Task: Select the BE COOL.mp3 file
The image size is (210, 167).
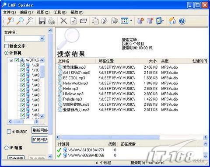Action: click(74, 78)
